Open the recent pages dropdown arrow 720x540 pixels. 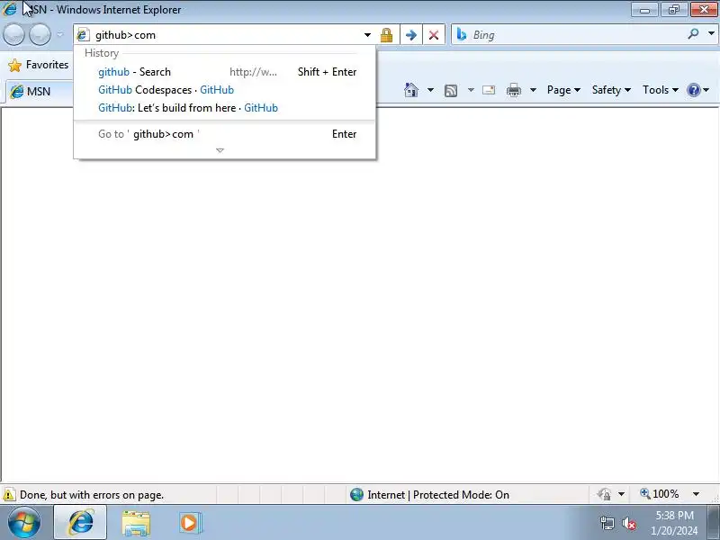tap(60, 34)
